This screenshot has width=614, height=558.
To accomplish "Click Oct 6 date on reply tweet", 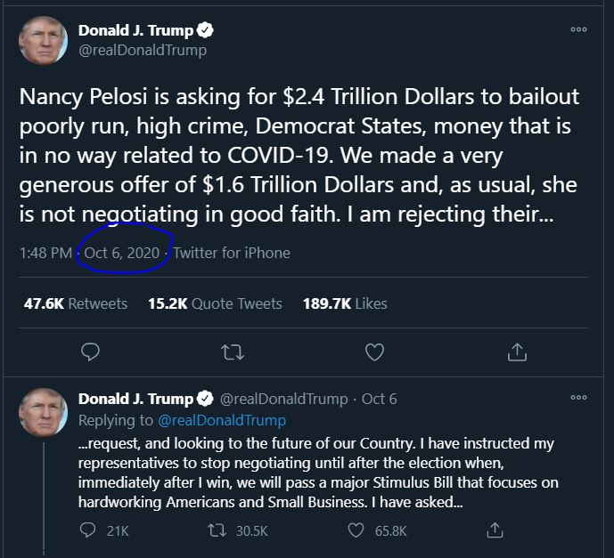I will (x=380, y=399).
